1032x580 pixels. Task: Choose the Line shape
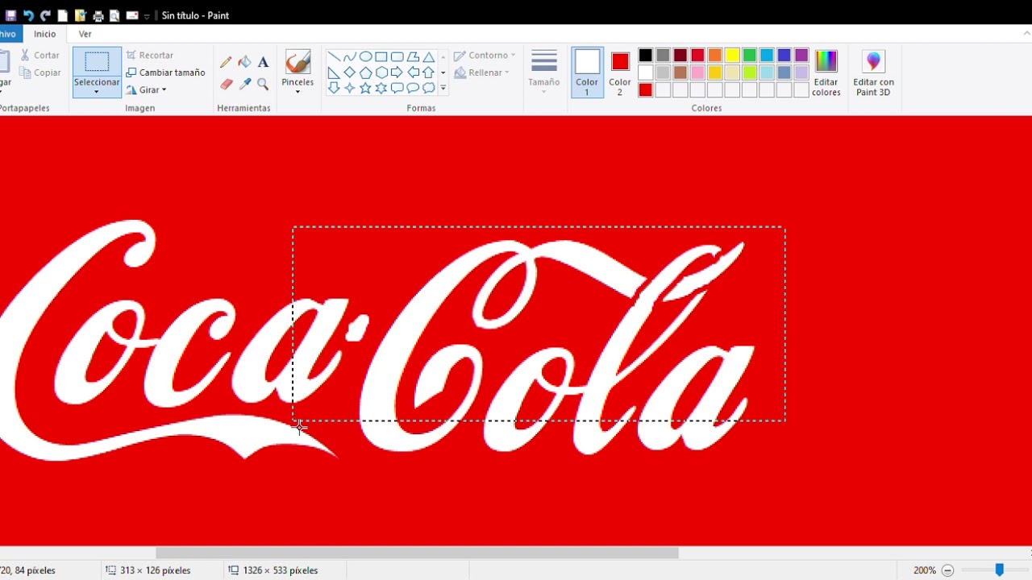334,57
